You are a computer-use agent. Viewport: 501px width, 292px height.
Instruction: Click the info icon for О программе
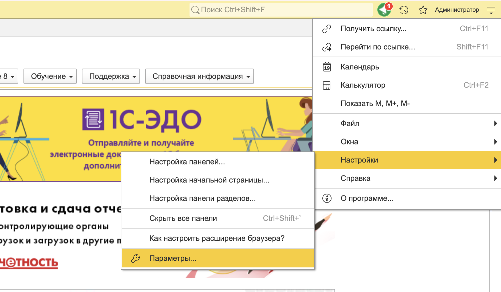(x=327, y=198)
